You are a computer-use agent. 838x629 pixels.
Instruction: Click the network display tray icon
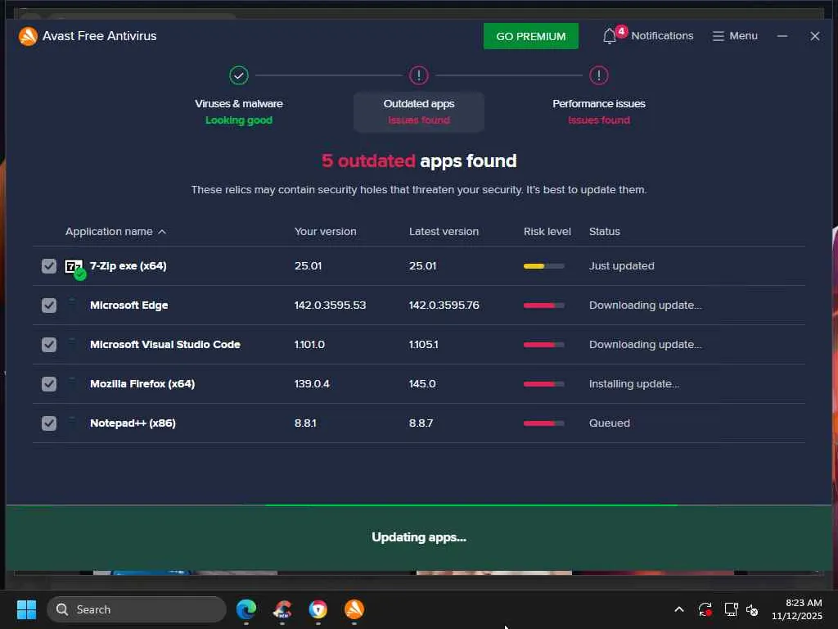731,609
